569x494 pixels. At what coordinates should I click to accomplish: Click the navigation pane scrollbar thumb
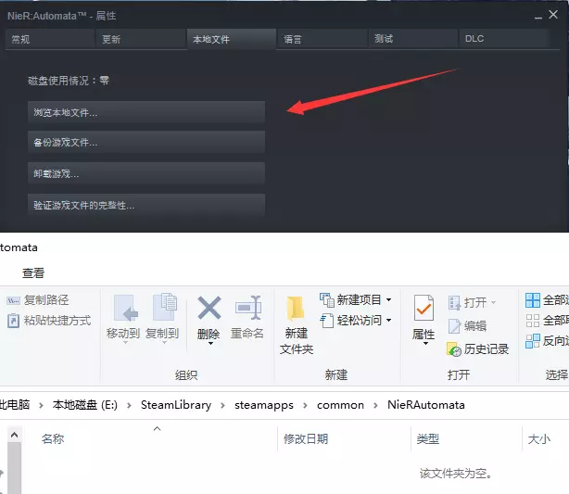[14, 468]
